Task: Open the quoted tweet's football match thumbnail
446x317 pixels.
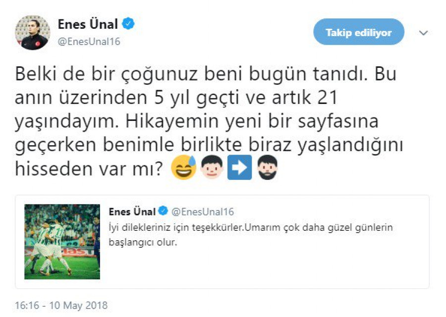Action: click(62, 242)
